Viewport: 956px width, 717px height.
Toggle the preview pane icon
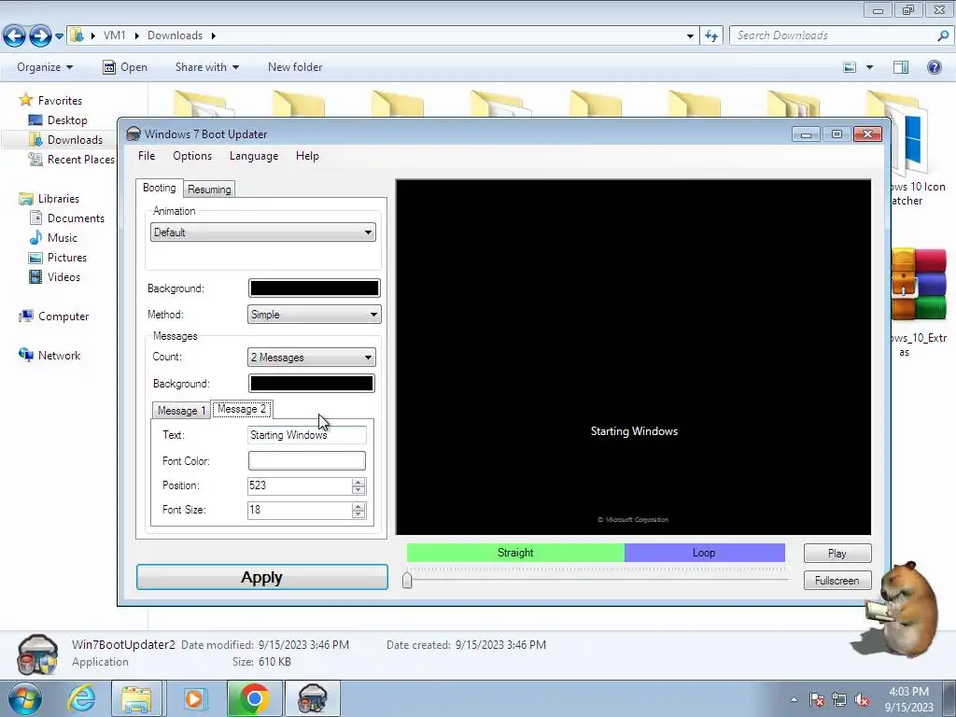click(901, 67)
